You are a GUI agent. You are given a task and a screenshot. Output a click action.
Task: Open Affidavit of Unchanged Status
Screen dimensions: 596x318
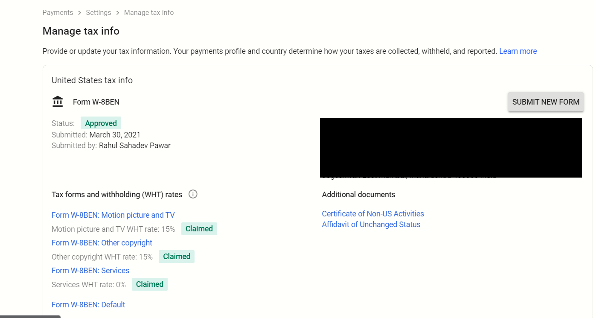[x=371, y=225]
